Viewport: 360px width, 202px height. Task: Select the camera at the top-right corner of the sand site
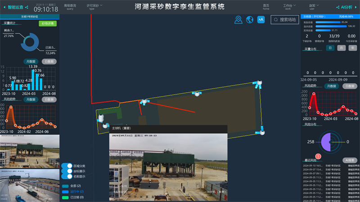pyautogui.click(x=259, y=83)
